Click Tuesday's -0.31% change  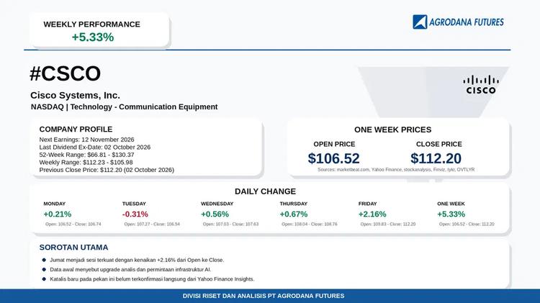coord(135,214)
